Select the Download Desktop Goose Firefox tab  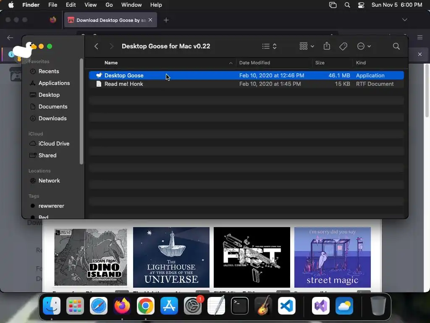point(110,20)
